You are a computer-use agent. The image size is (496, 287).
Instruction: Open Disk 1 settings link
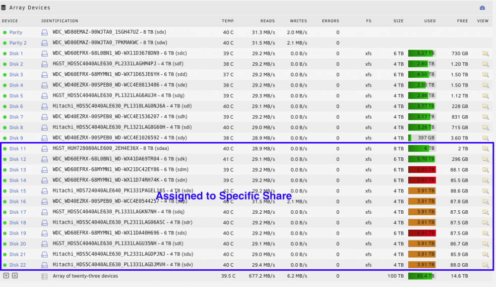click(x=16, y=53)
